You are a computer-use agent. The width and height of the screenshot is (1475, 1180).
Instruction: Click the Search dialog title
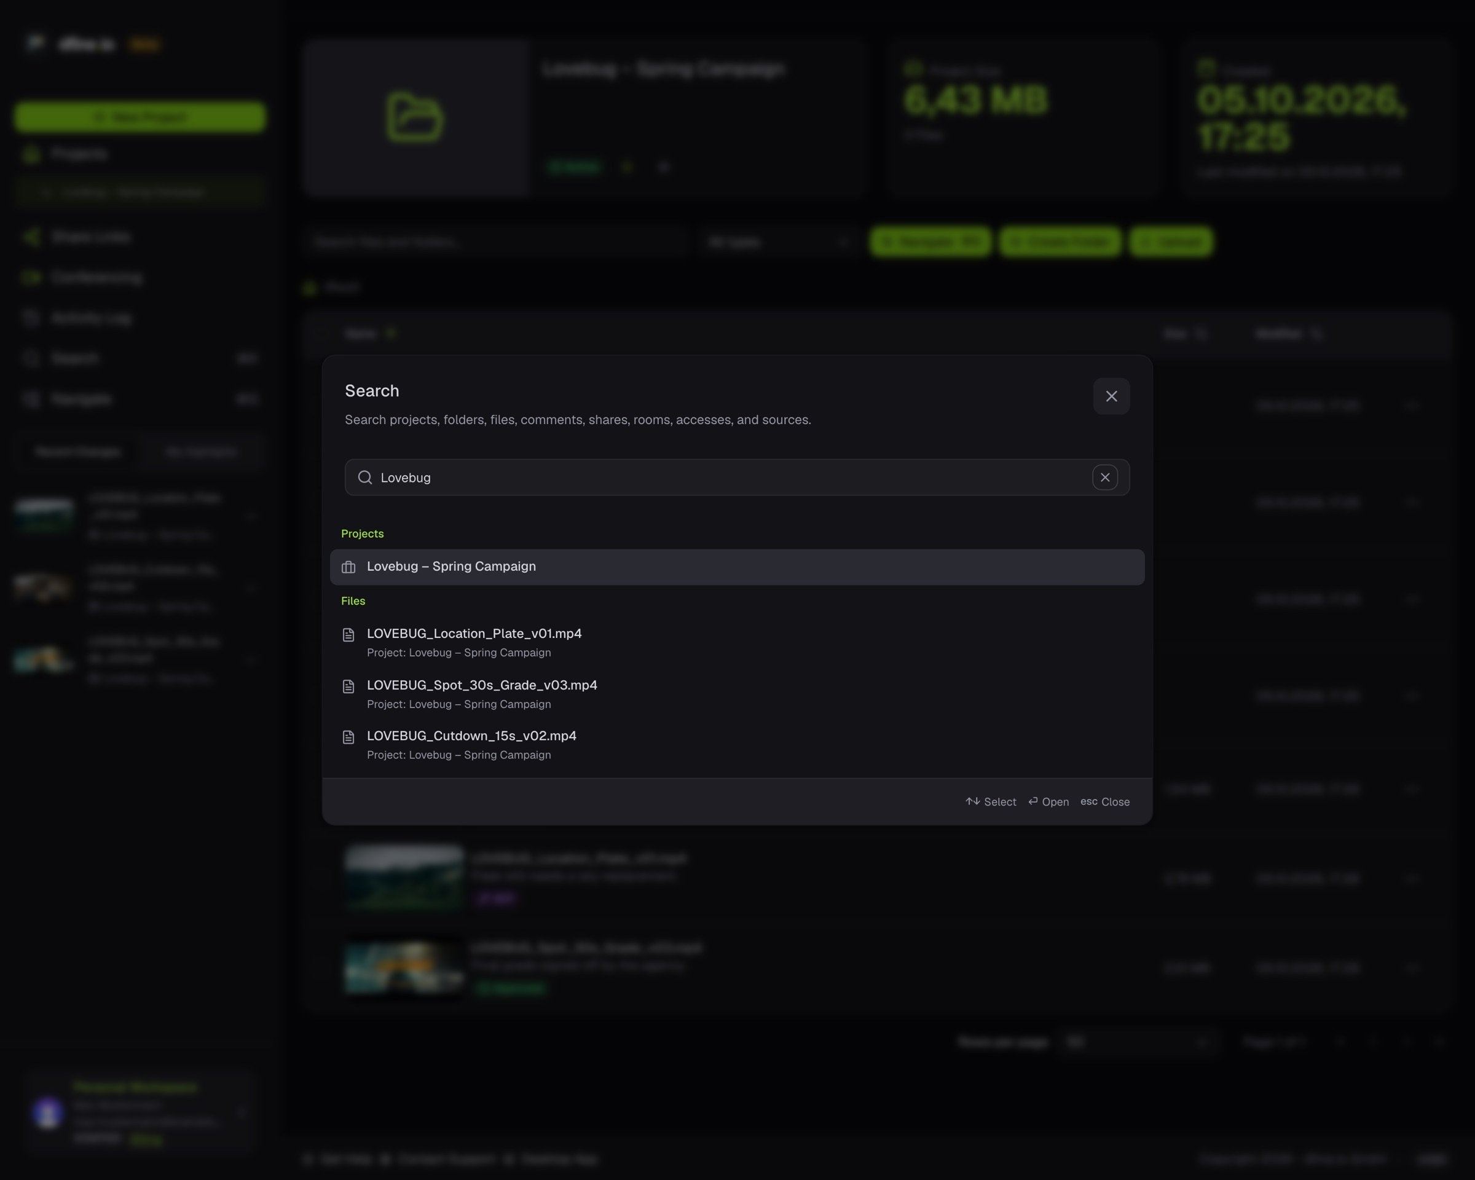click(x=371, y=391)
